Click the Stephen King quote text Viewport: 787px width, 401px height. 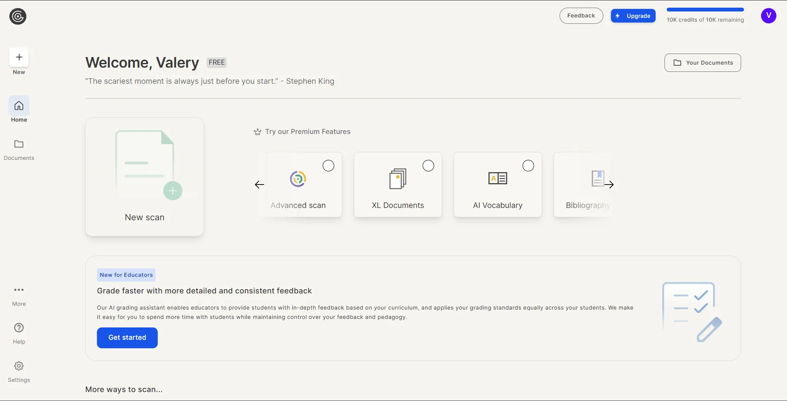(210, 81)
